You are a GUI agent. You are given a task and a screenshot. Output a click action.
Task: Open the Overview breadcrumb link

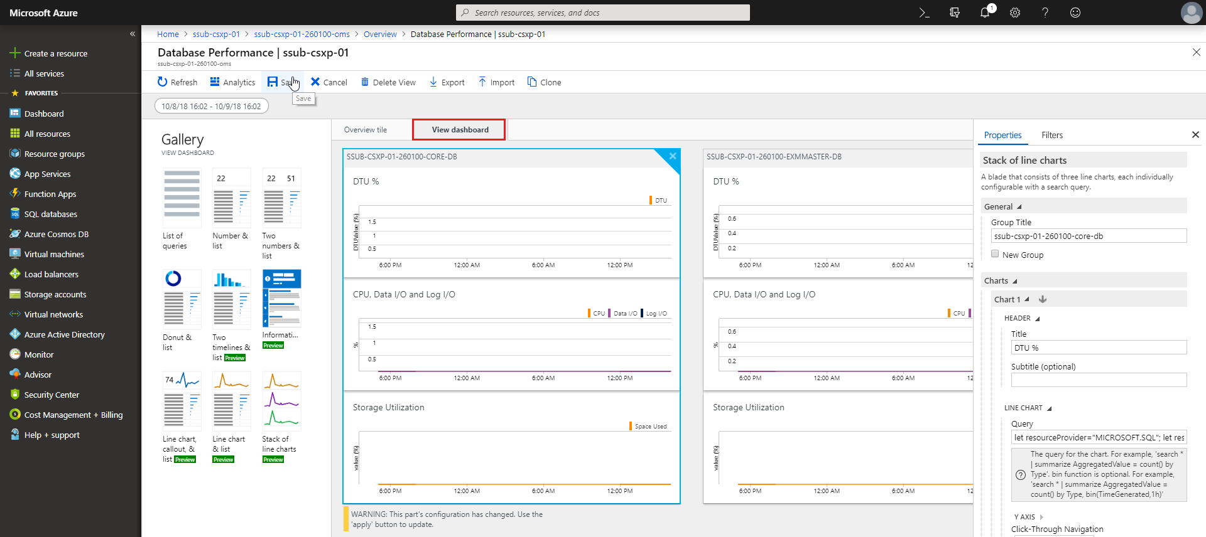pos(380,35)
